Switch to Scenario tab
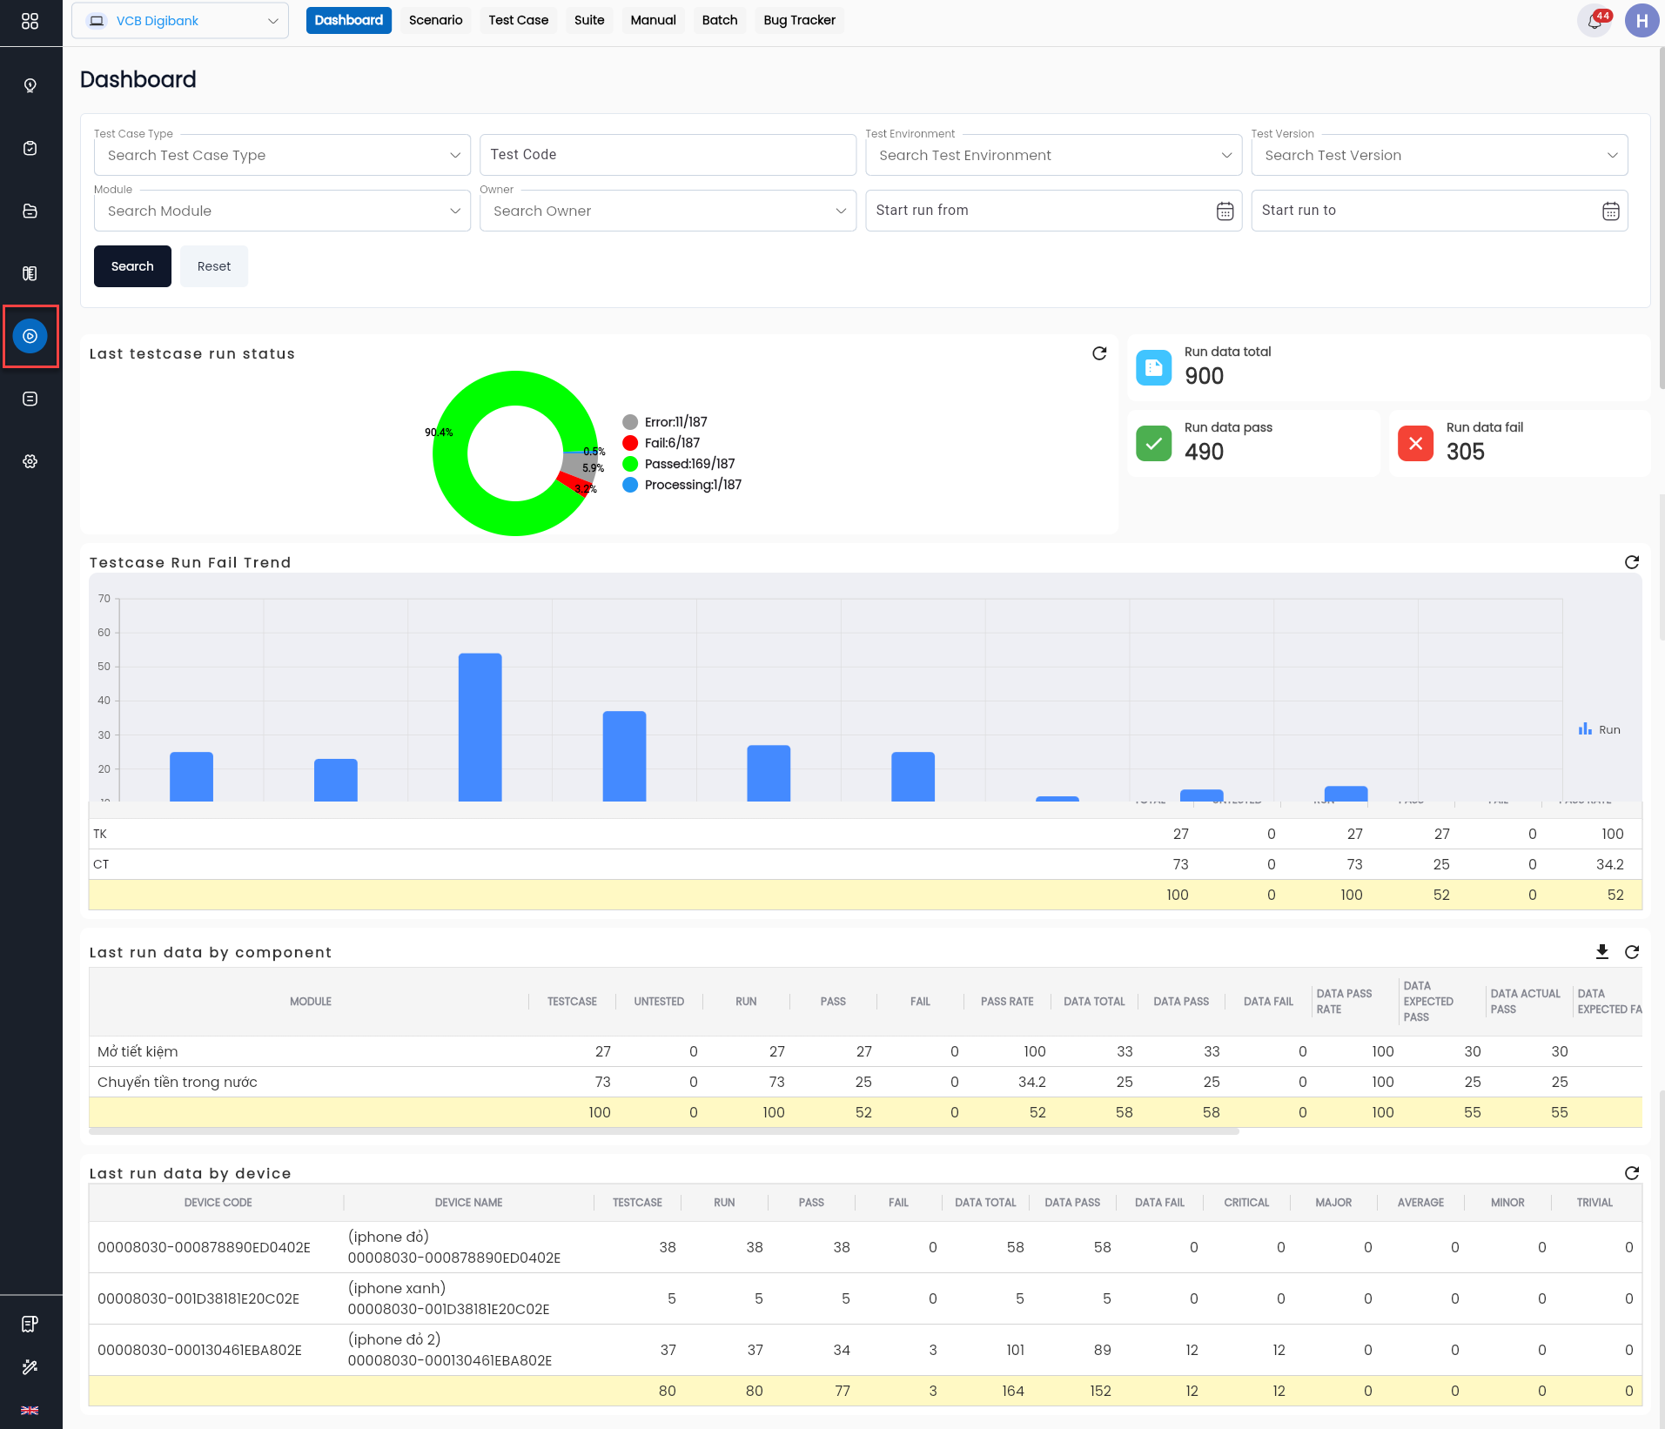Viewport: 1665px width, 1429px height. [435, 20]
